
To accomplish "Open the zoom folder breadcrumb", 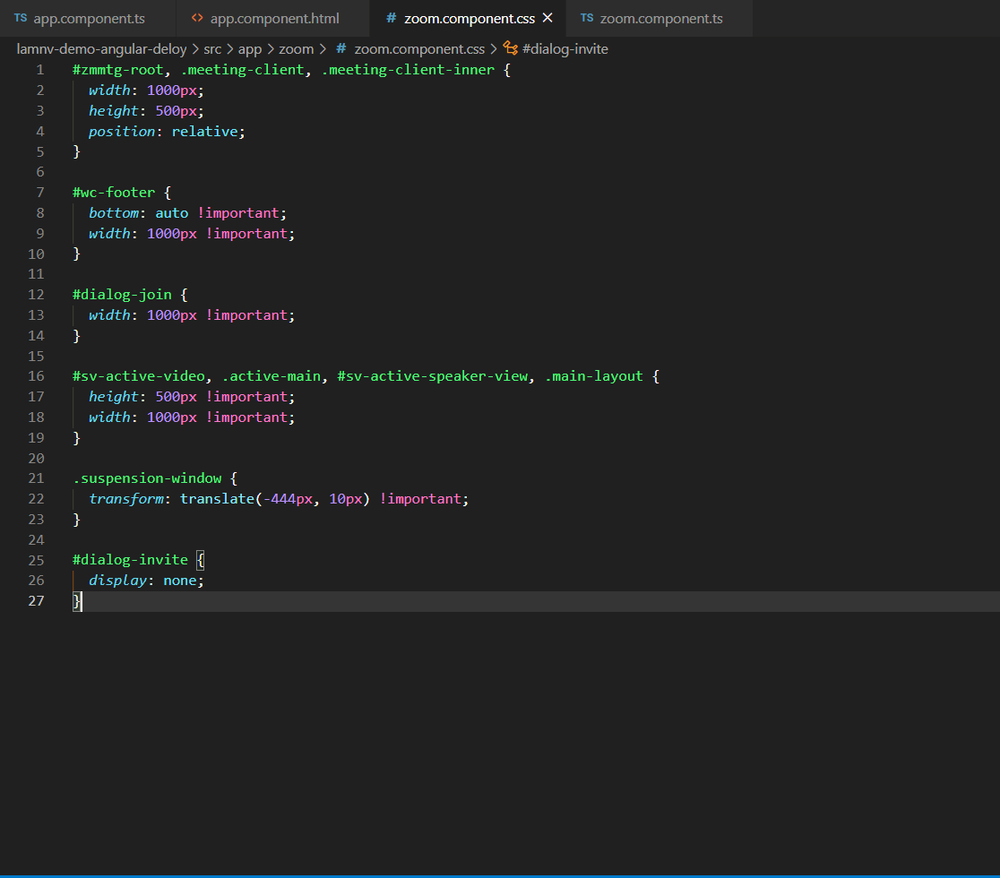I will point(296,49).
